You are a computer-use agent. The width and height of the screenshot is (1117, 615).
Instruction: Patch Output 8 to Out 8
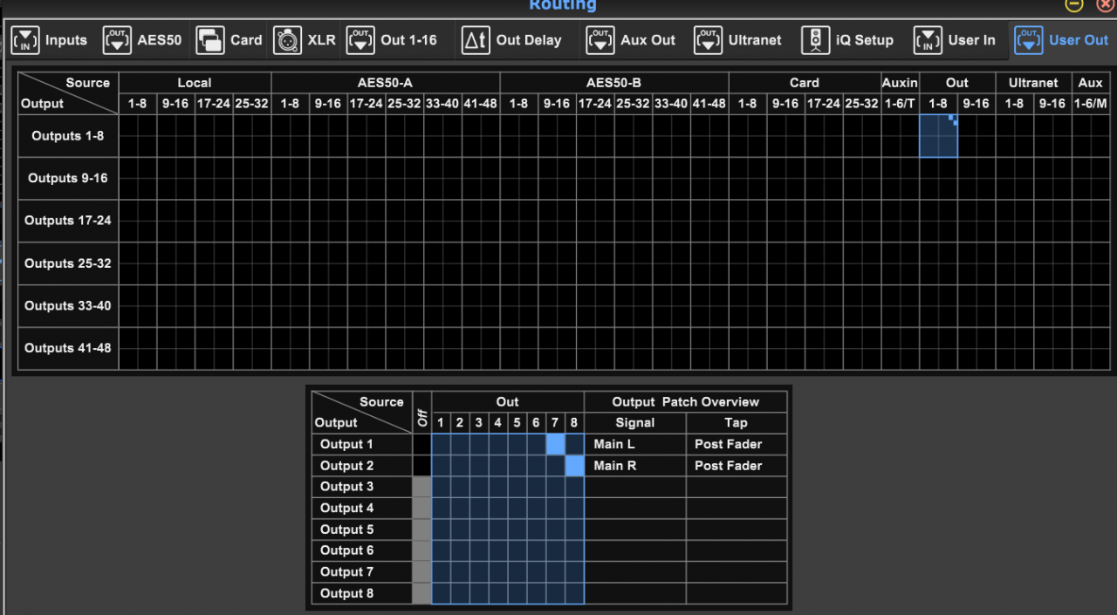(x=574, y=593)
